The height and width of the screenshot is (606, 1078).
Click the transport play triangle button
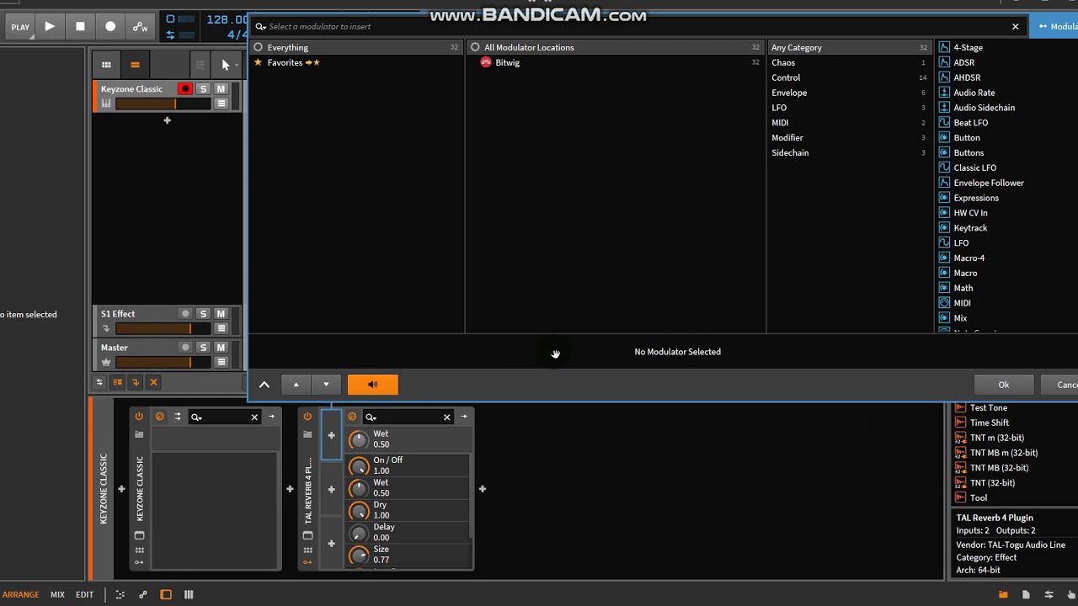50,26
